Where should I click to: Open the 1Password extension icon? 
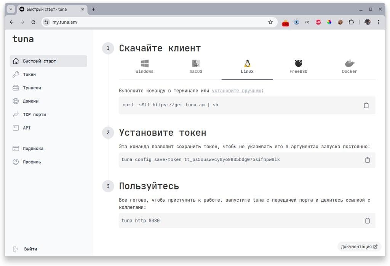point(296,22)
